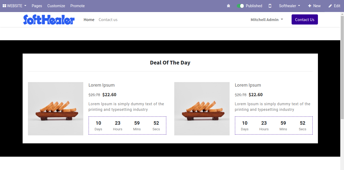This screenshot has width=344, height=170.
Task: Open the Pages menu
Action: pos(37,6)
